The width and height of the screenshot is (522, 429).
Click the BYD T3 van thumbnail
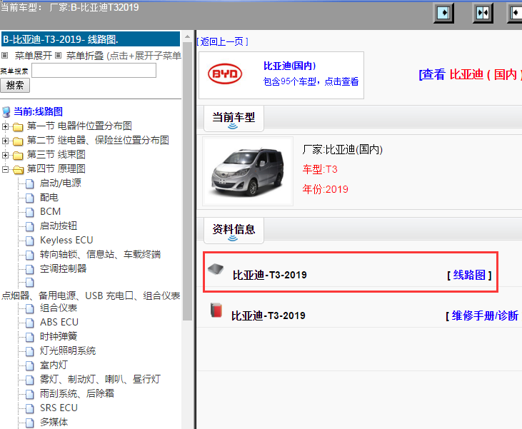click(248, 171)
